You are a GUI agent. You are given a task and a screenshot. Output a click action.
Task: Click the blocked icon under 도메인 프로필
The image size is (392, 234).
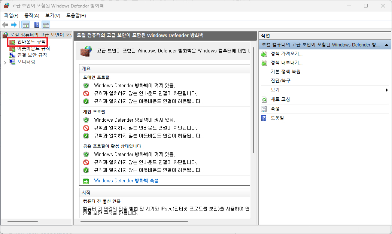coord(86,94)
